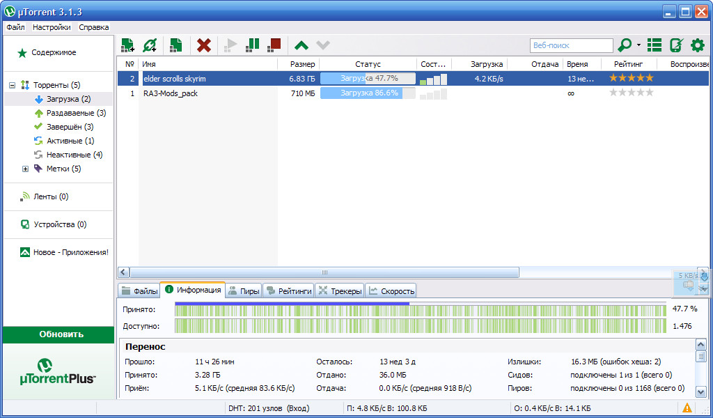Rate RA3-Mods_pack with grey stars
Screen dimensions: 713x418
(x=631, y=93)
